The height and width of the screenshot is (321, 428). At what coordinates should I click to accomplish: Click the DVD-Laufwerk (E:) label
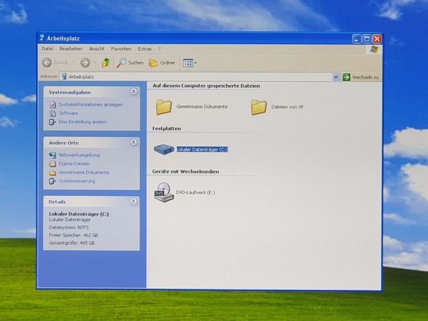click(x=196, y=193)
